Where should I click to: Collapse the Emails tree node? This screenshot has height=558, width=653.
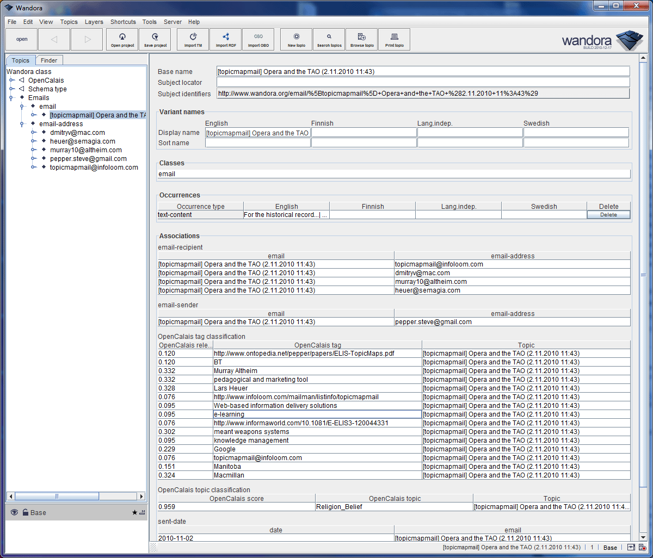(11, 97)
